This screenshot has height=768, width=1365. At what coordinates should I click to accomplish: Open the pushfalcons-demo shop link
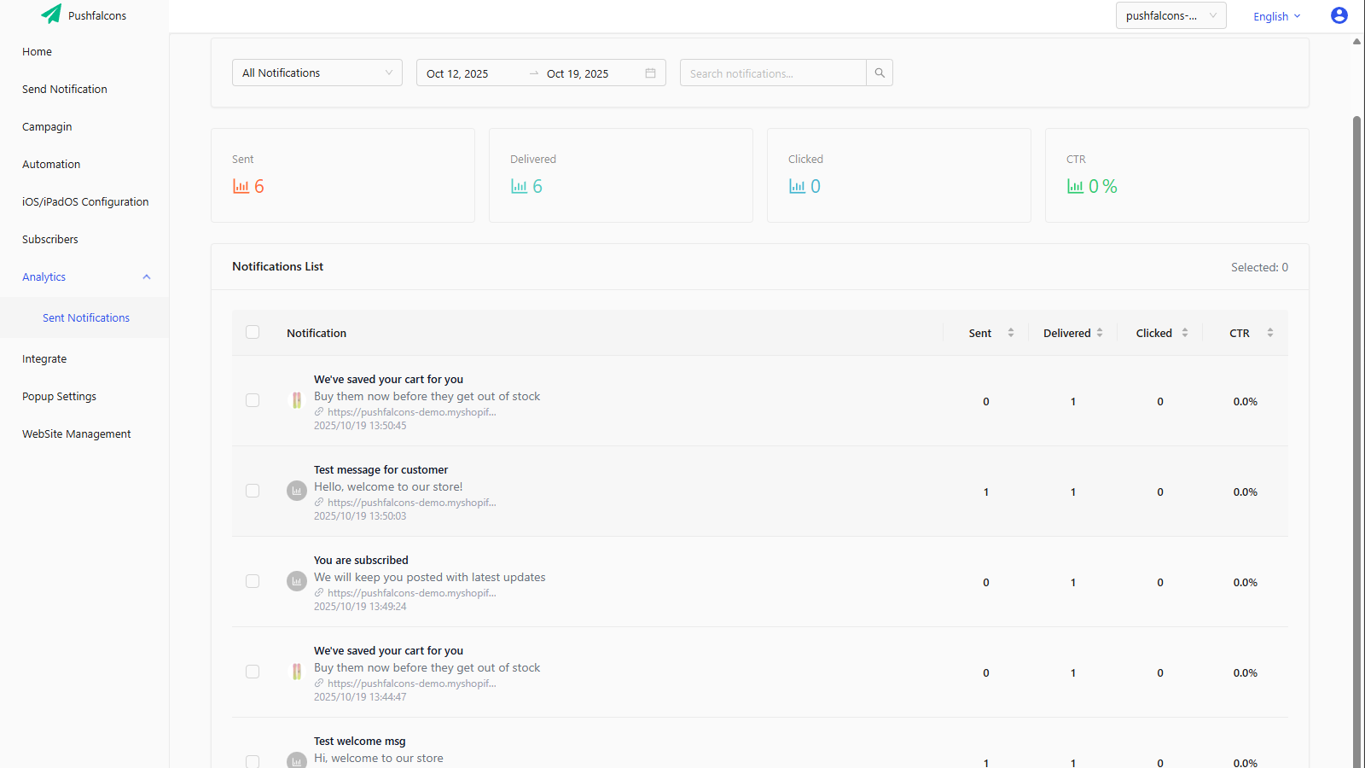coord(409,411)
